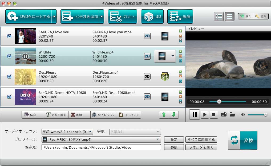Click the 変換 convert button
This screenshot has width=271, height=166.
(x=242, y=140)
